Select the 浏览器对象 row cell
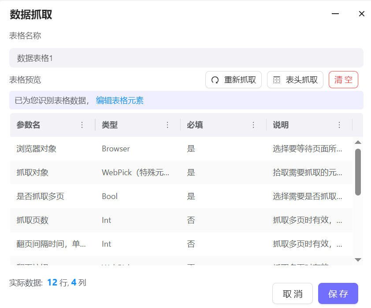The image size is (371, 308). pyautogui.click(x=37, y=149)
